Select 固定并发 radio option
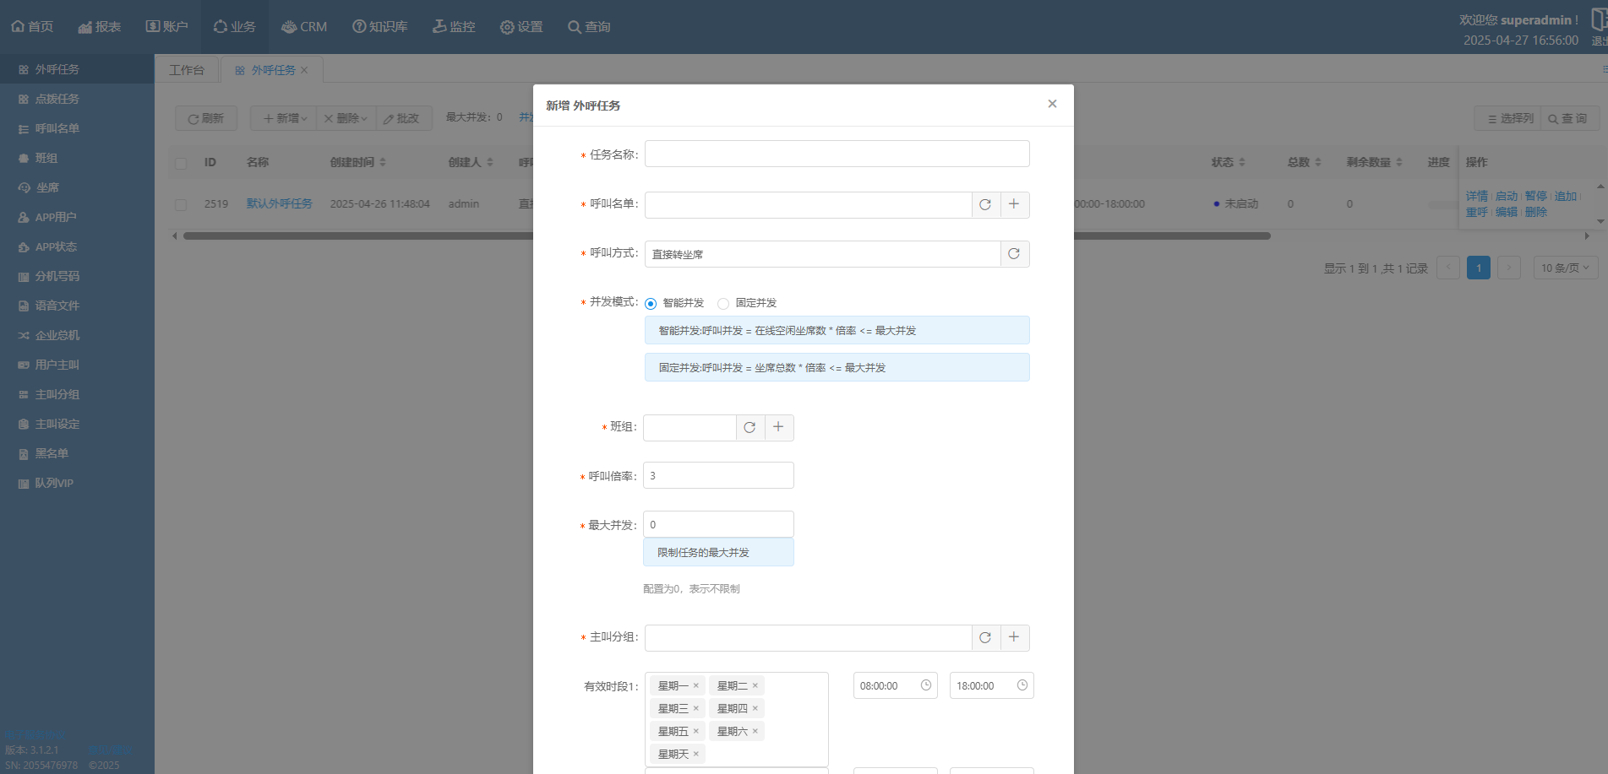 723,304
